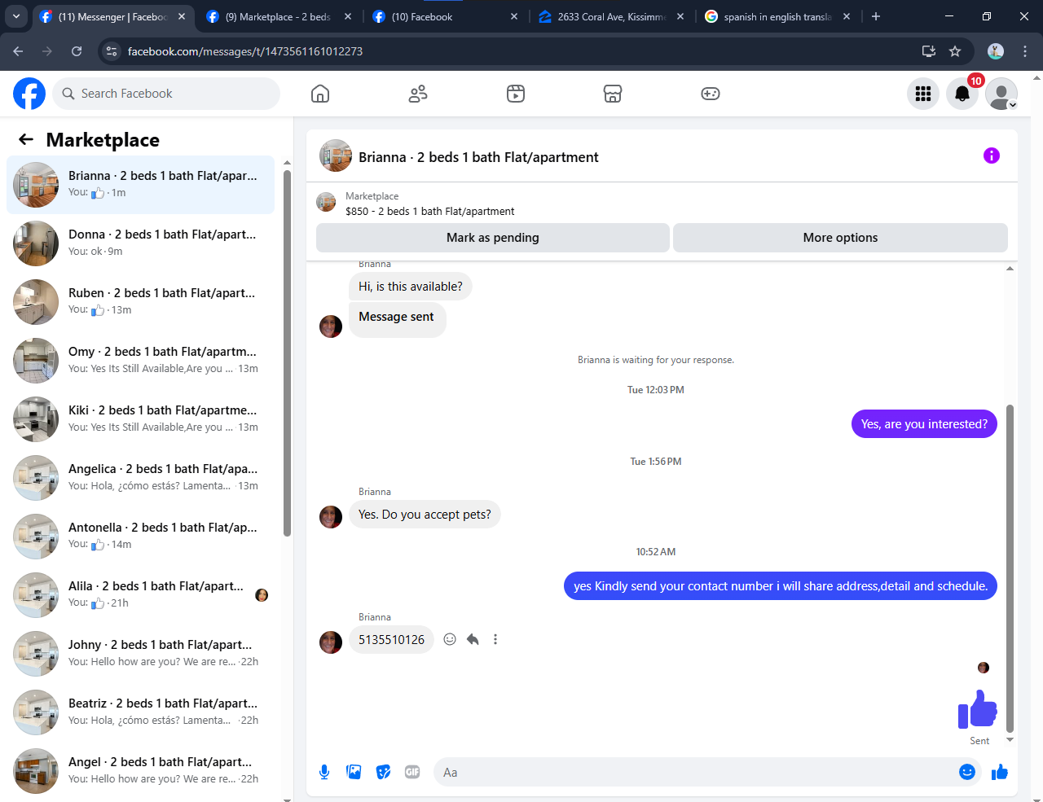Viewport: 1043px width, 802px height.
Task: React to 5135510126 message with emoji
Action: click(450, 639)
